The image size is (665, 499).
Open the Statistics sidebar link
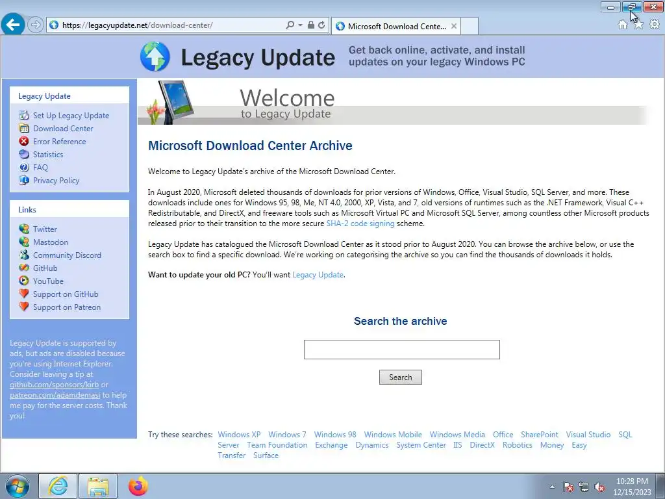48,155
